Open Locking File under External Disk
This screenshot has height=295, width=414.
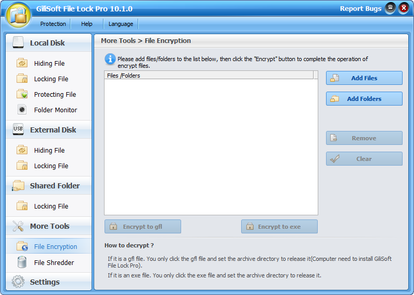tap(51, 166)
